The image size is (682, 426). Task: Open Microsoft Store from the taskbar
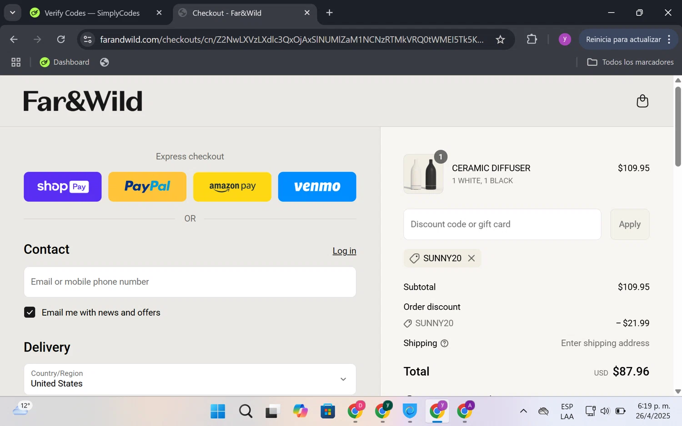pyautogui.click(x=327, y=411)
